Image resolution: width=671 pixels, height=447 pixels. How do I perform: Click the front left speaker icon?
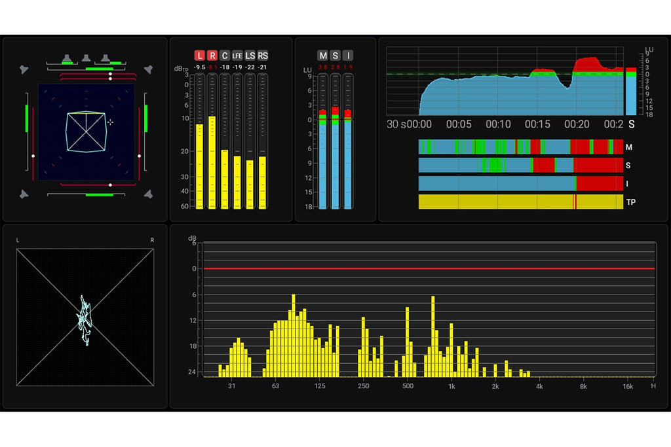coord(67,58)
